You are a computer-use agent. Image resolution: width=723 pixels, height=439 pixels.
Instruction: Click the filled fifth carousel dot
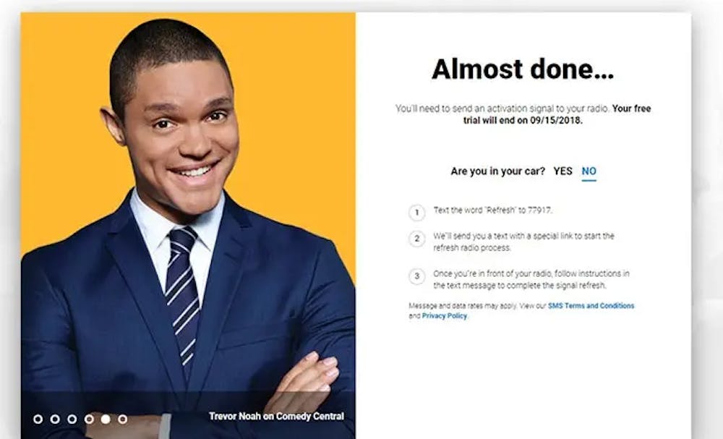tap(106, 419)
